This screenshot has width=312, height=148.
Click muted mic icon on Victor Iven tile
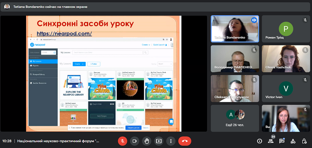click(305, 80)
